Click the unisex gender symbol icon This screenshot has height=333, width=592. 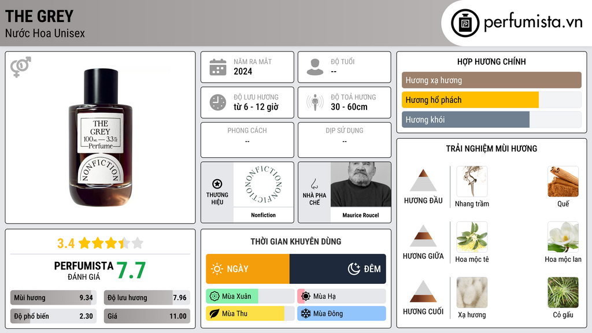pos(21,66)
